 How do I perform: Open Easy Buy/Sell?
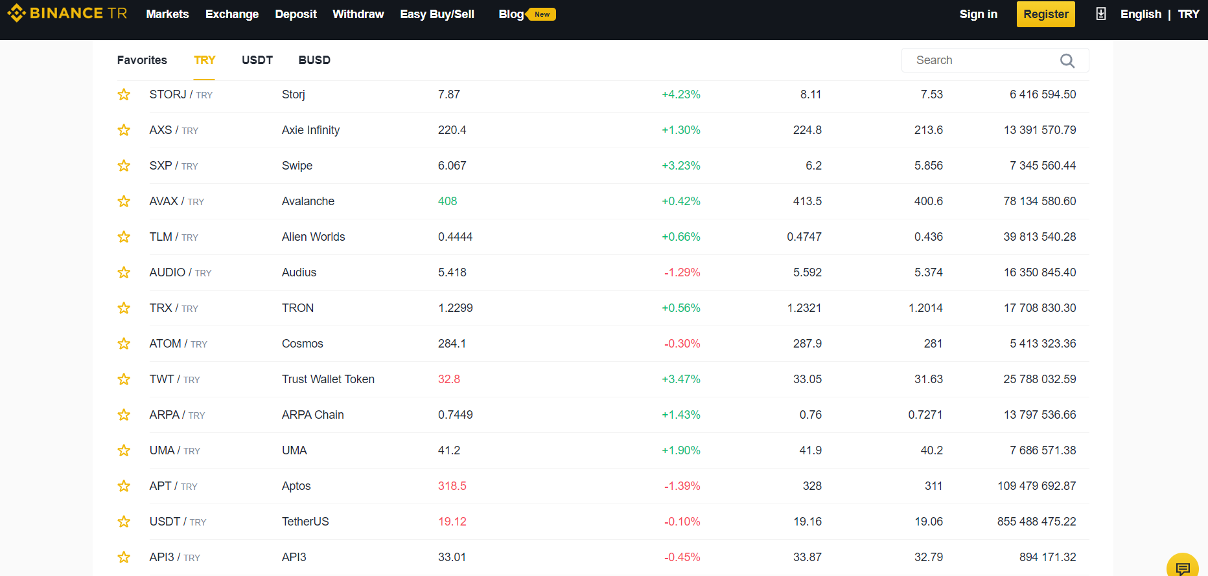tap(437, 14)
